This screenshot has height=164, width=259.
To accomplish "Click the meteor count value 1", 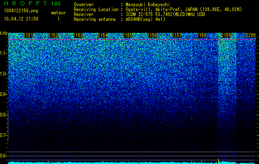I will 58,19.
